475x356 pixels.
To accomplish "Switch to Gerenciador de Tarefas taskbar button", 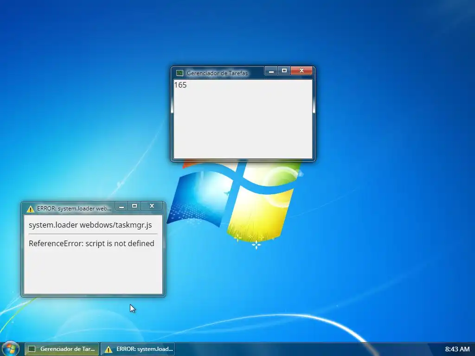I will click(x=62, y=349).
